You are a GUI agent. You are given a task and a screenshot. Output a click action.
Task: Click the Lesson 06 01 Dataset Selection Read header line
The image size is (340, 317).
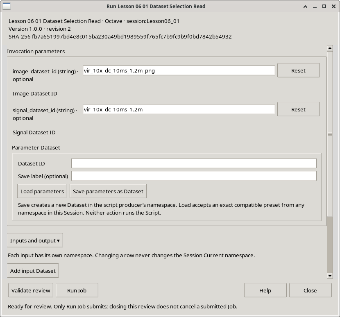[94, 21]
